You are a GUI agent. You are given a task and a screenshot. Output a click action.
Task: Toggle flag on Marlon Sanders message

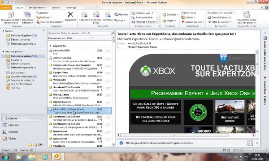click(x=109, y=103)
